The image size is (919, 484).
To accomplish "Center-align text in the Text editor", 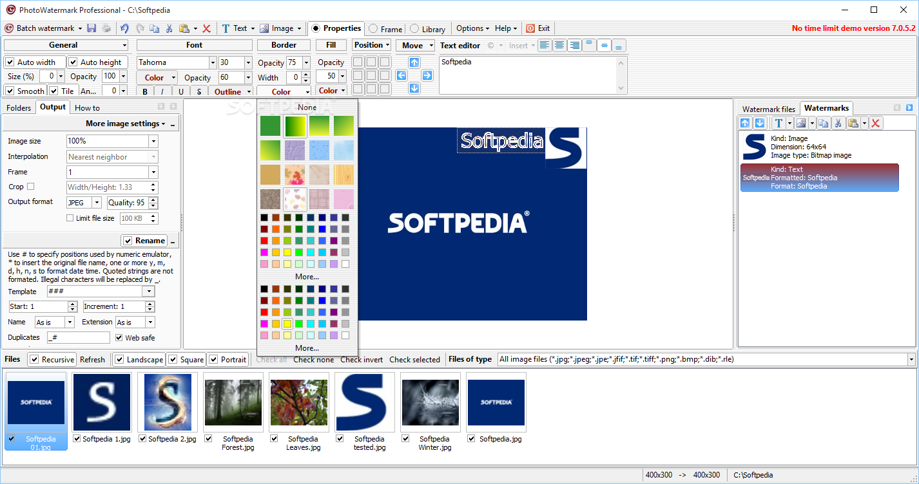I will [559, 45].
